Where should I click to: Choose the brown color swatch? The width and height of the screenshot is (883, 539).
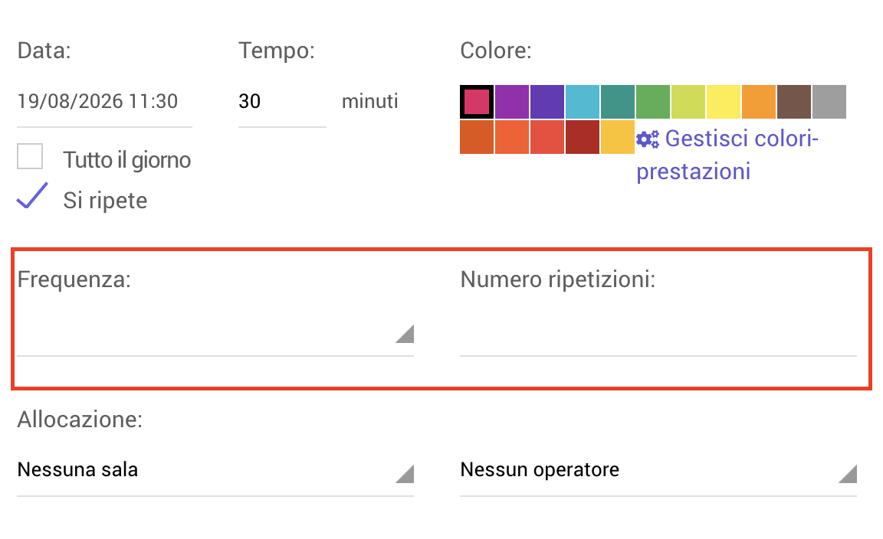click(794, 102)
